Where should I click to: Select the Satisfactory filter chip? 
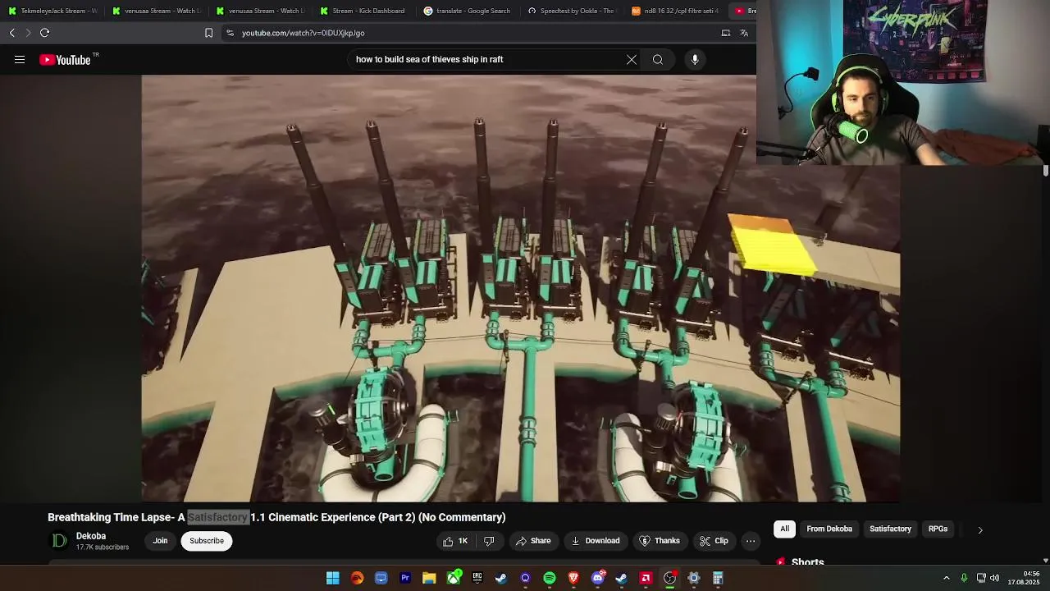coord(890,529)
